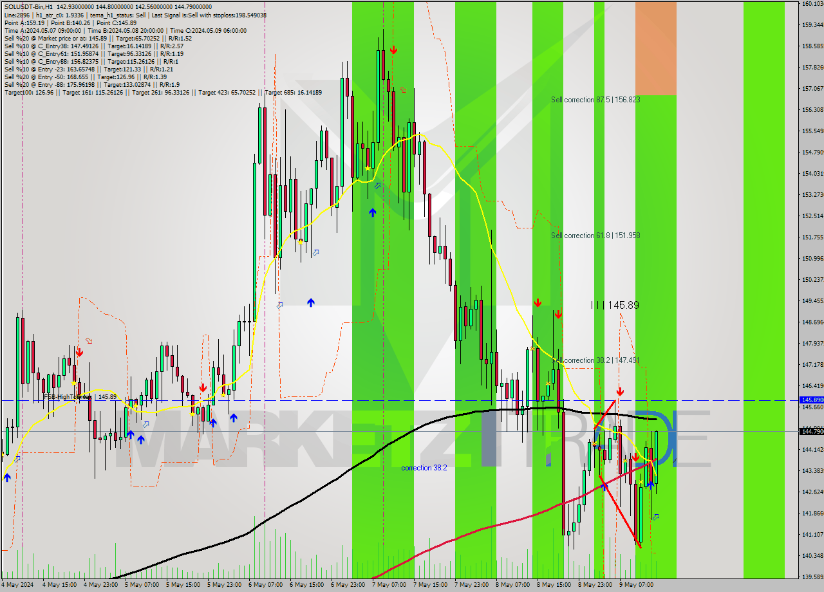Click the 140.348 price axis label
The image size is (824, 592).
coord(812,556)
